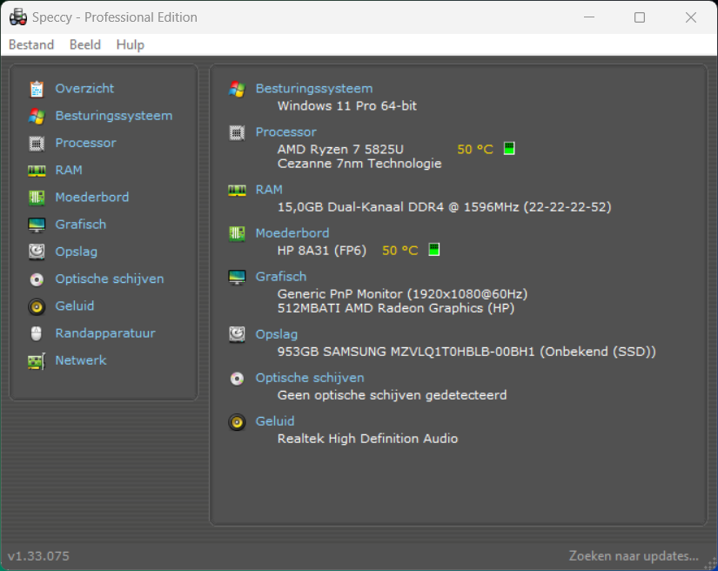Click the Grafisch heading link in summary

(x=281, y=277)
